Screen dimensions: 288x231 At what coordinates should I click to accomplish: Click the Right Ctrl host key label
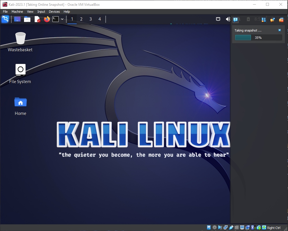(x=274, y=228)
